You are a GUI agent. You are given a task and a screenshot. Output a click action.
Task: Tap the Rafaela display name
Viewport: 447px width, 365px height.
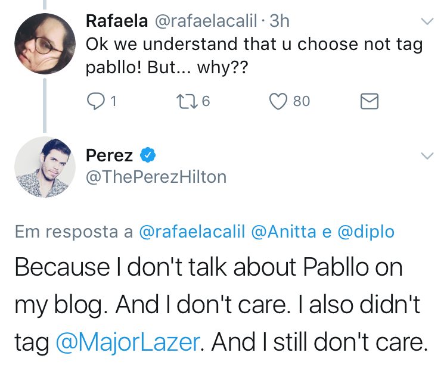(116, 21)
